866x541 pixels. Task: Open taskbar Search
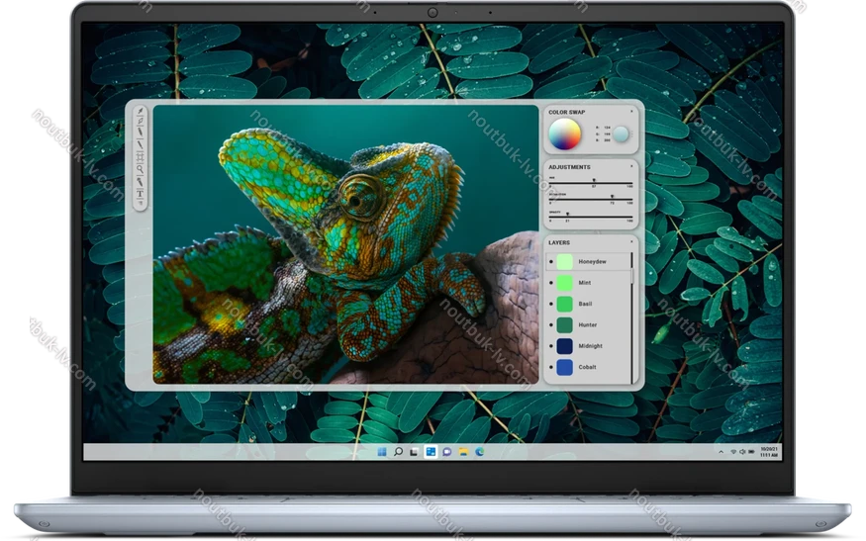[398, 451]
